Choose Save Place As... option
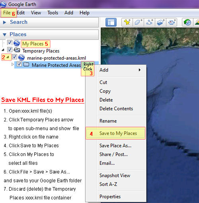 (115, 146)
